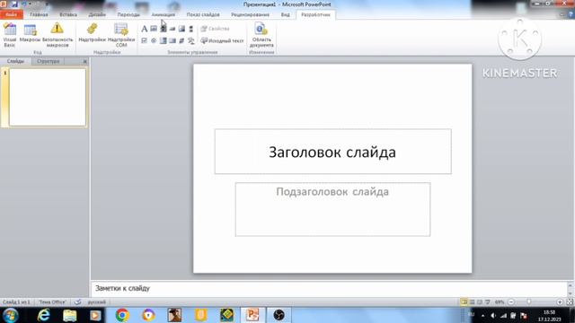Switch to the Переходы ribbon tab

pyautogui.click(x=128, y=14)
